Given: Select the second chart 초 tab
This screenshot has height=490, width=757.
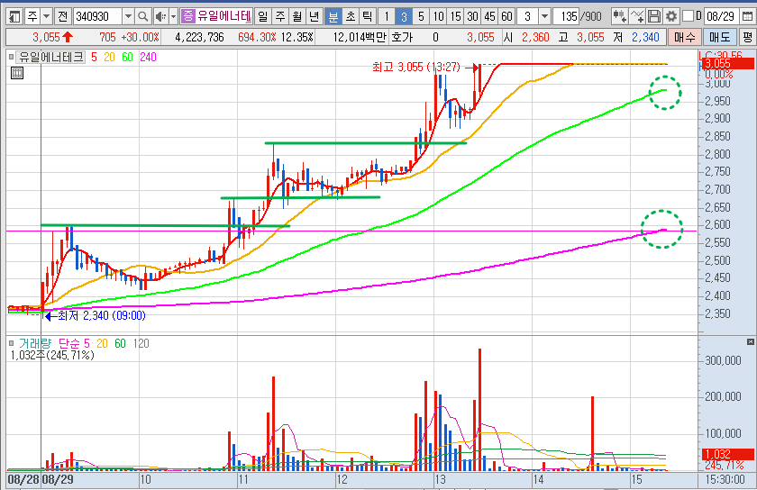Looking at the screenshot, I should (x=351, y=17).
